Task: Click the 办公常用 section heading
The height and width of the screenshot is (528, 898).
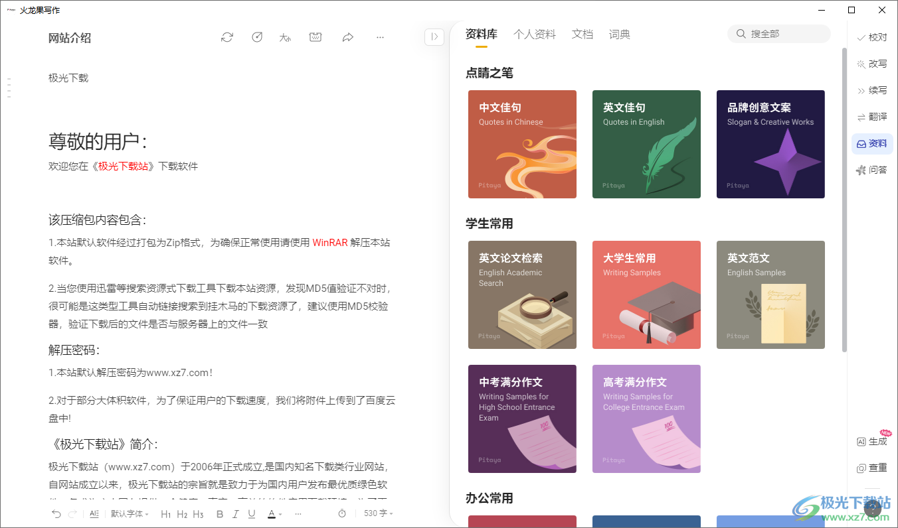Action: click(490, 498)
